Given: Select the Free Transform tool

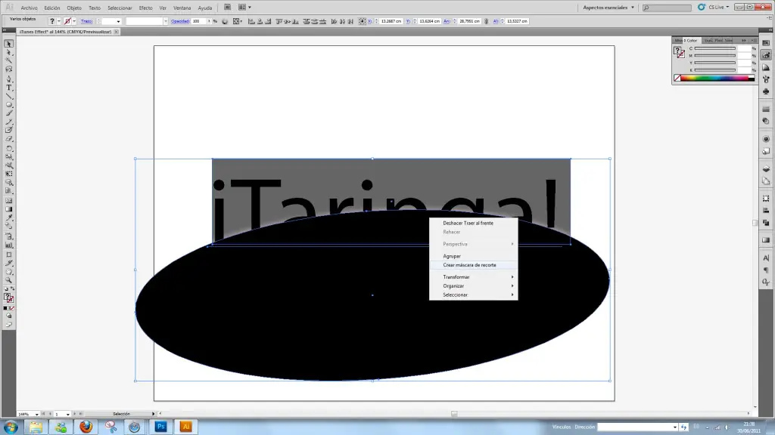Looking at the screenshot, I should (x=9, y=174).
